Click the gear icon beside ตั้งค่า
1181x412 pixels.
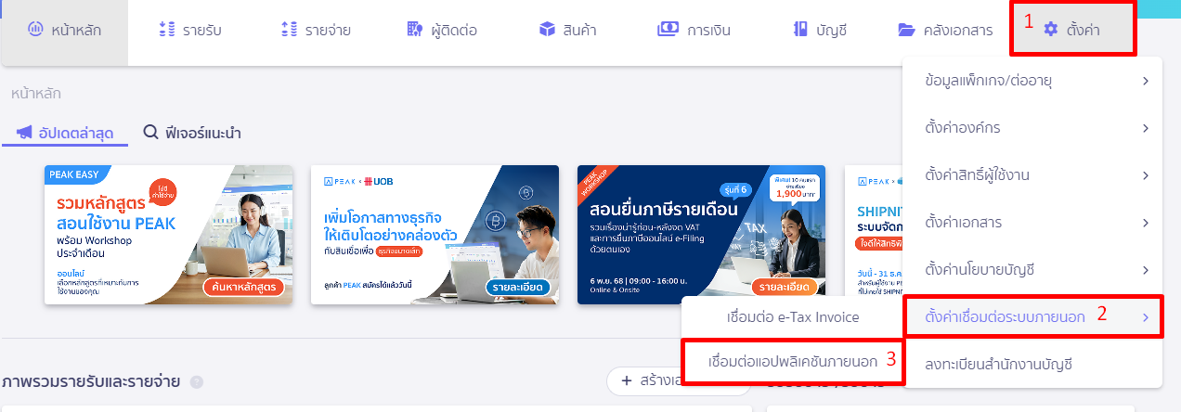(1051, 30)
